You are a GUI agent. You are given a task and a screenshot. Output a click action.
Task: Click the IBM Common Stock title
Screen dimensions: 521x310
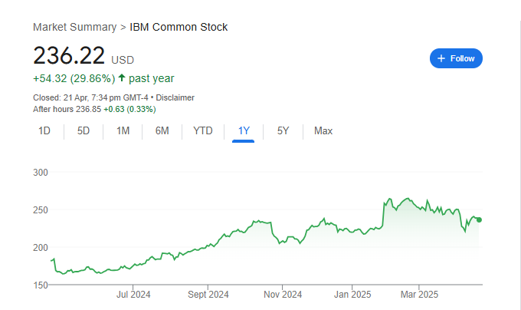click(x=179, y=27)
